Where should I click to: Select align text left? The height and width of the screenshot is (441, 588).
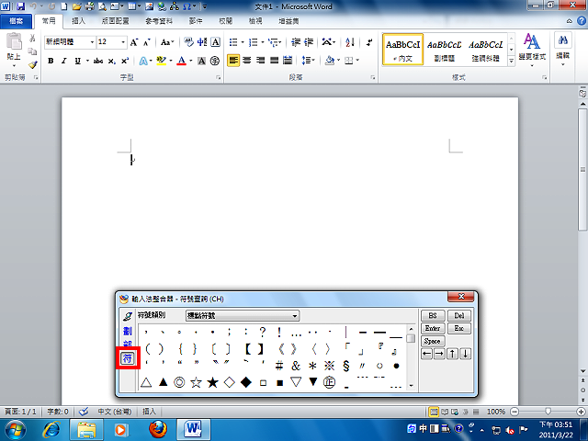(233, 61)
